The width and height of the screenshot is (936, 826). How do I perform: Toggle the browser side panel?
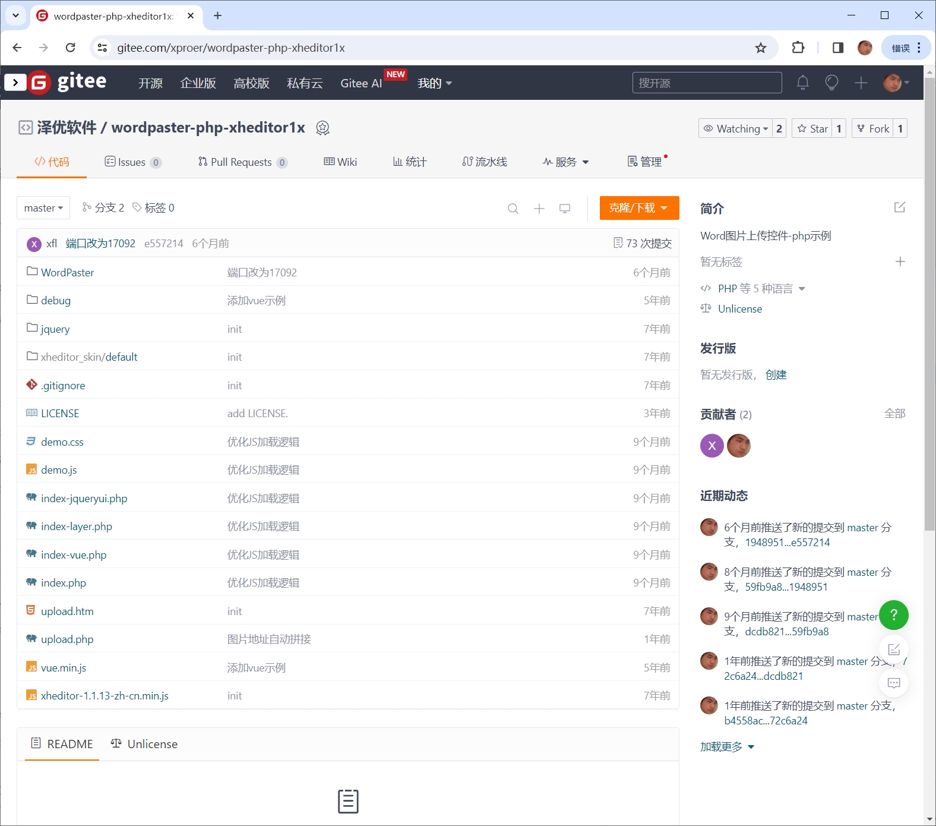[x=838, y=48]
